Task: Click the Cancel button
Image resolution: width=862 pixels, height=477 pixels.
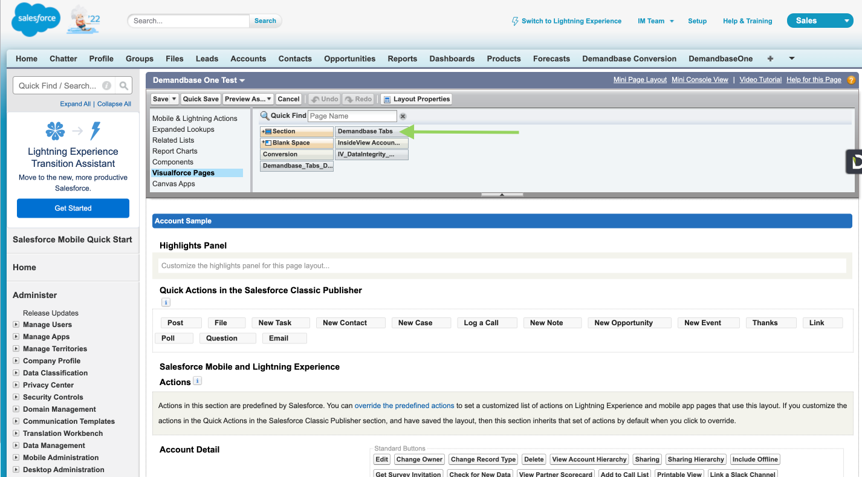Action: point(288,99)
